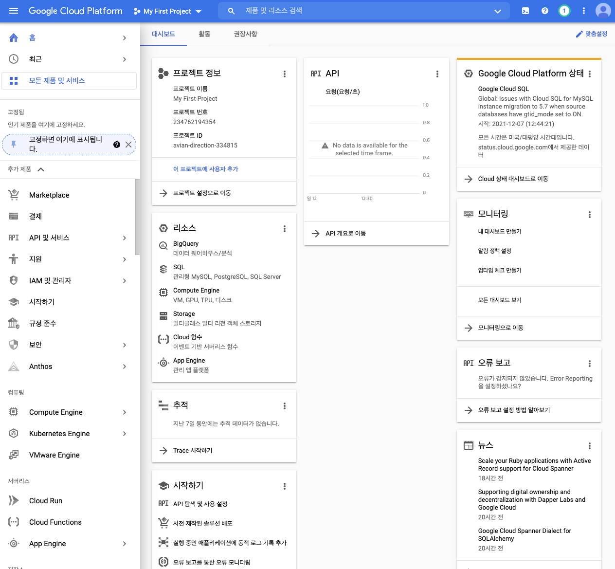
Task: Click the Recent clock icon in sidebar
Action: [x=14, y=59]
